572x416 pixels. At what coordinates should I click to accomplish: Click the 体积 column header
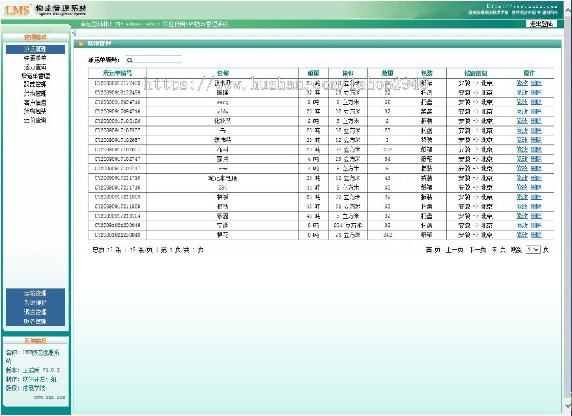click(348, 73)
